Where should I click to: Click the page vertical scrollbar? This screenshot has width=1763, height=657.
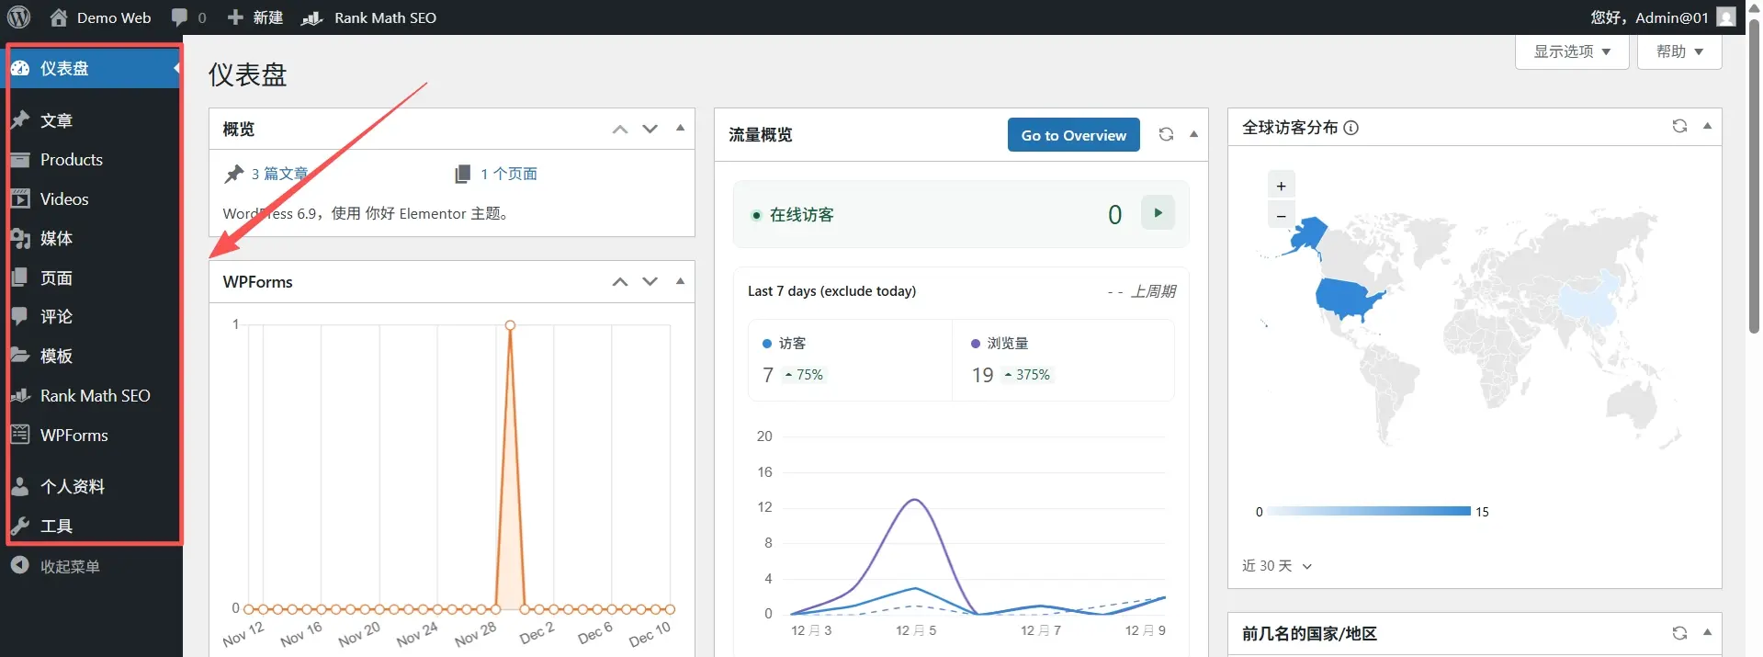tap(1754, 175)
